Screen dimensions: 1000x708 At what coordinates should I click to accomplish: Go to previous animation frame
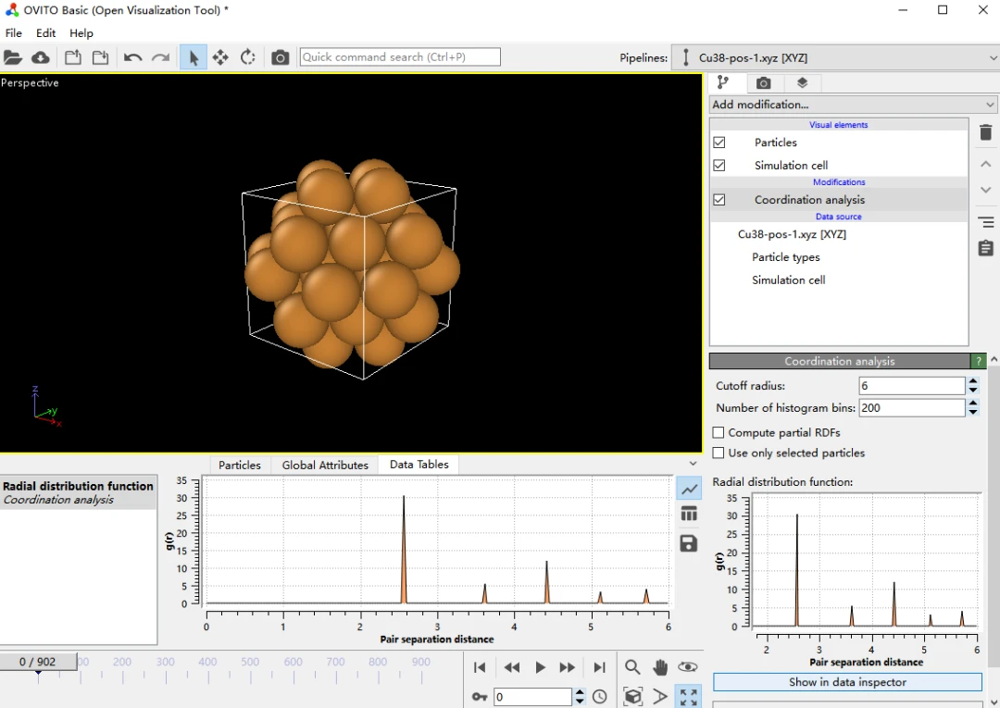[511, 667]
